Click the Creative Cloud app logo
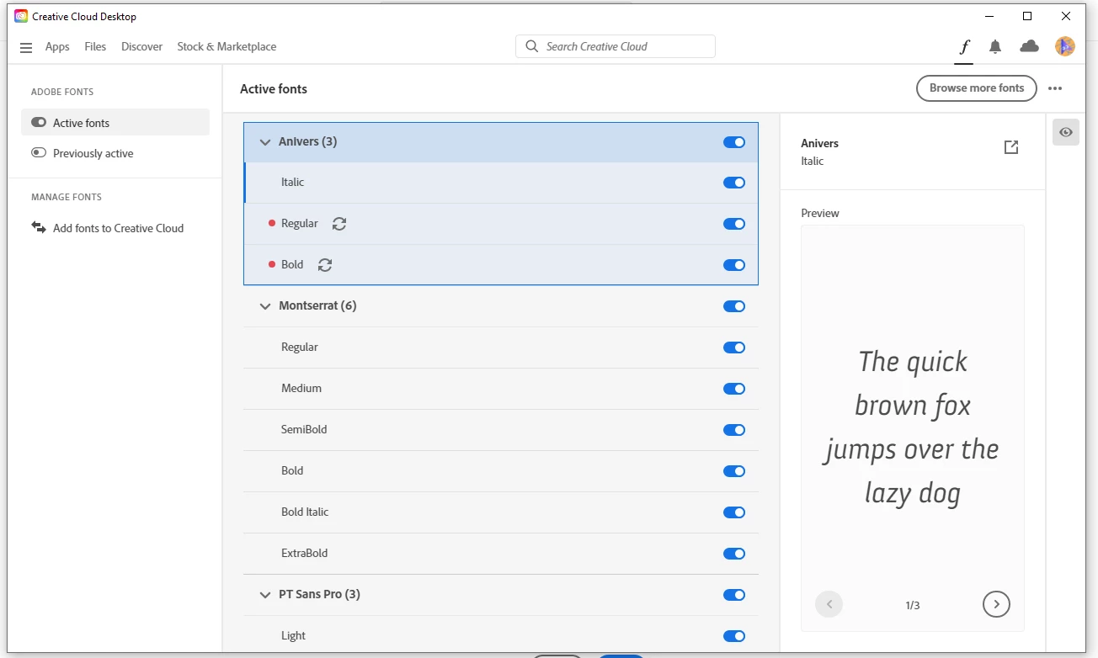 [x=21, y=16]
